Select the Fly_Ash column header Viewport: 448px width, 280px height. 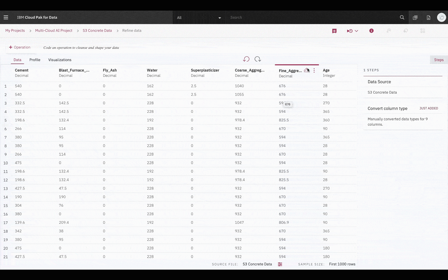coord(110,70)
